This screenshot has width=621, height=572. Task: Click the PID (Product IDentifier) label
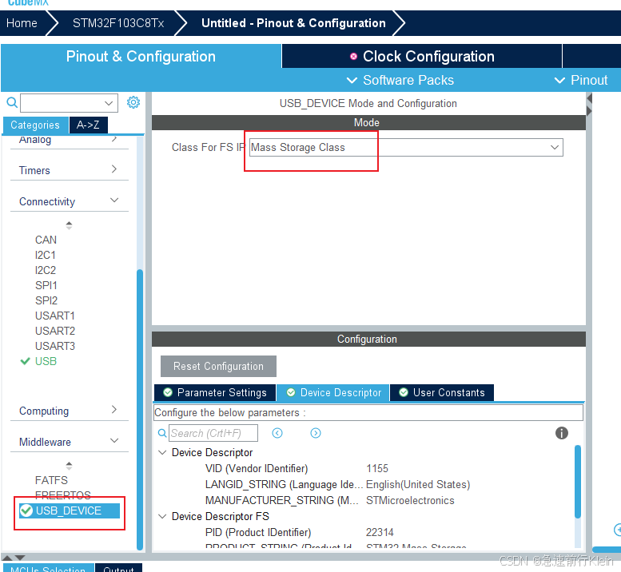[x=258, y=532]
